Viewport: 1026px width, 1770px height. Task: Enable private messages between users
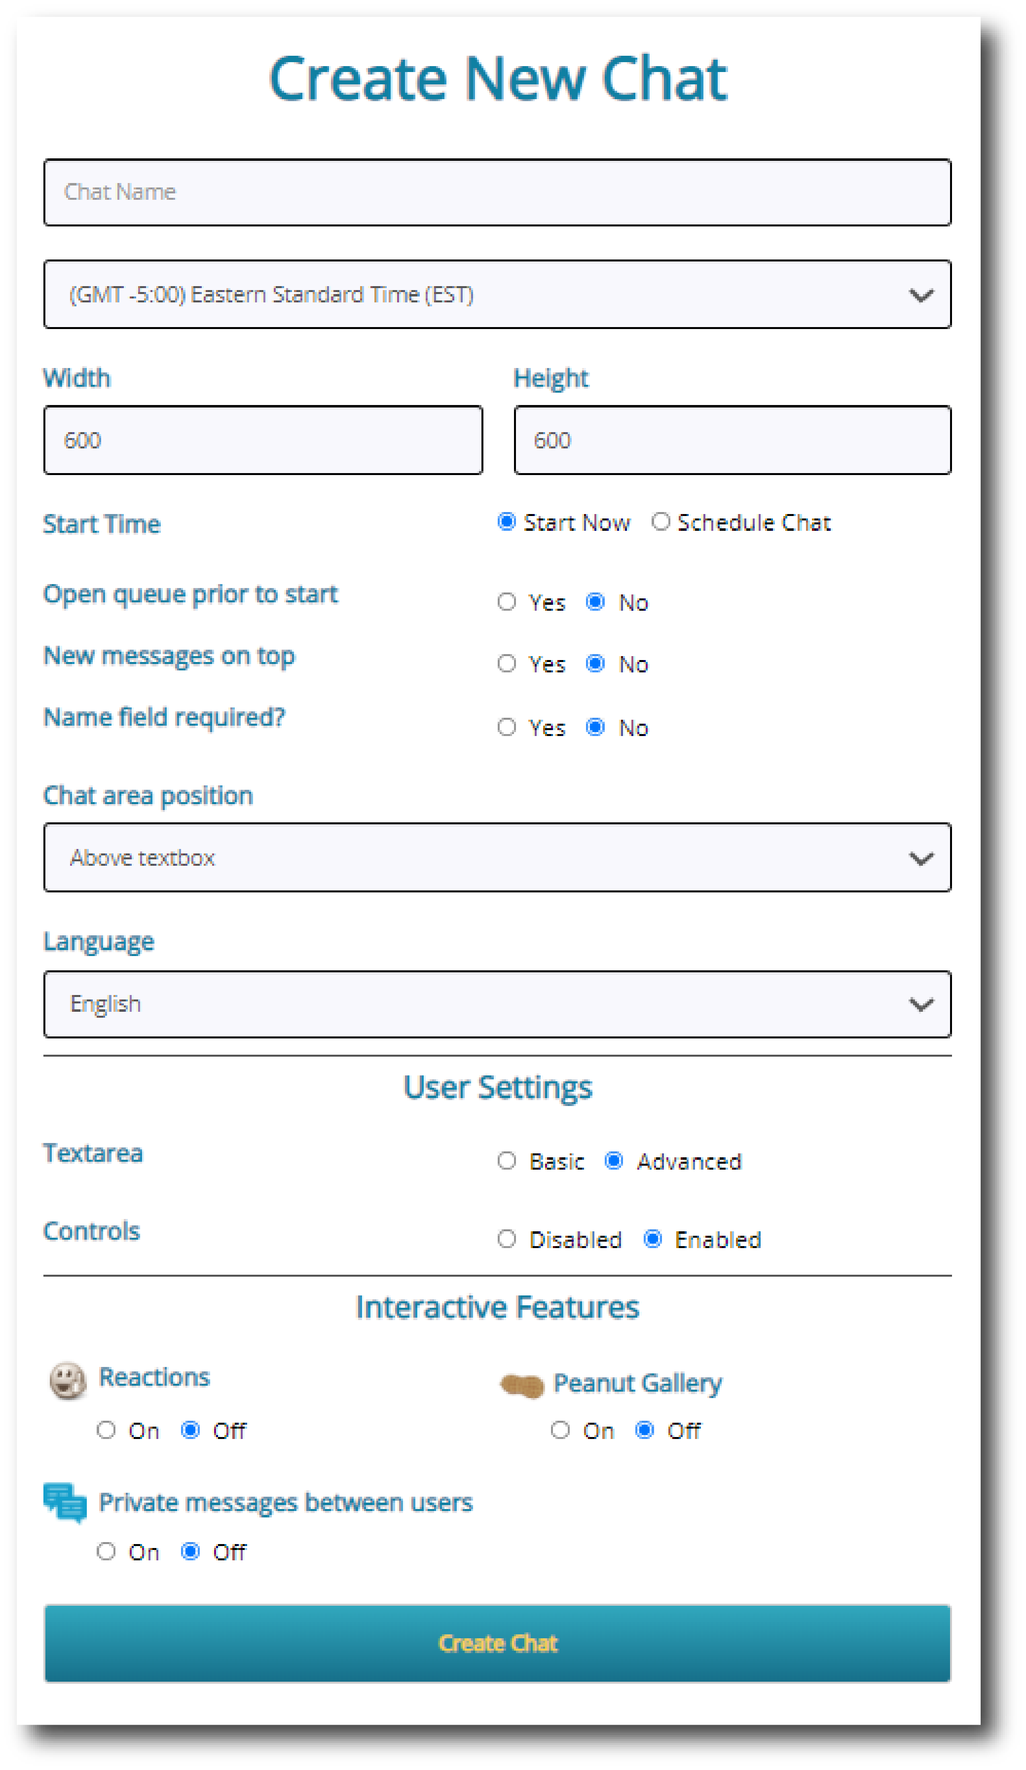pyautogui.click(x=107, y=1552)
